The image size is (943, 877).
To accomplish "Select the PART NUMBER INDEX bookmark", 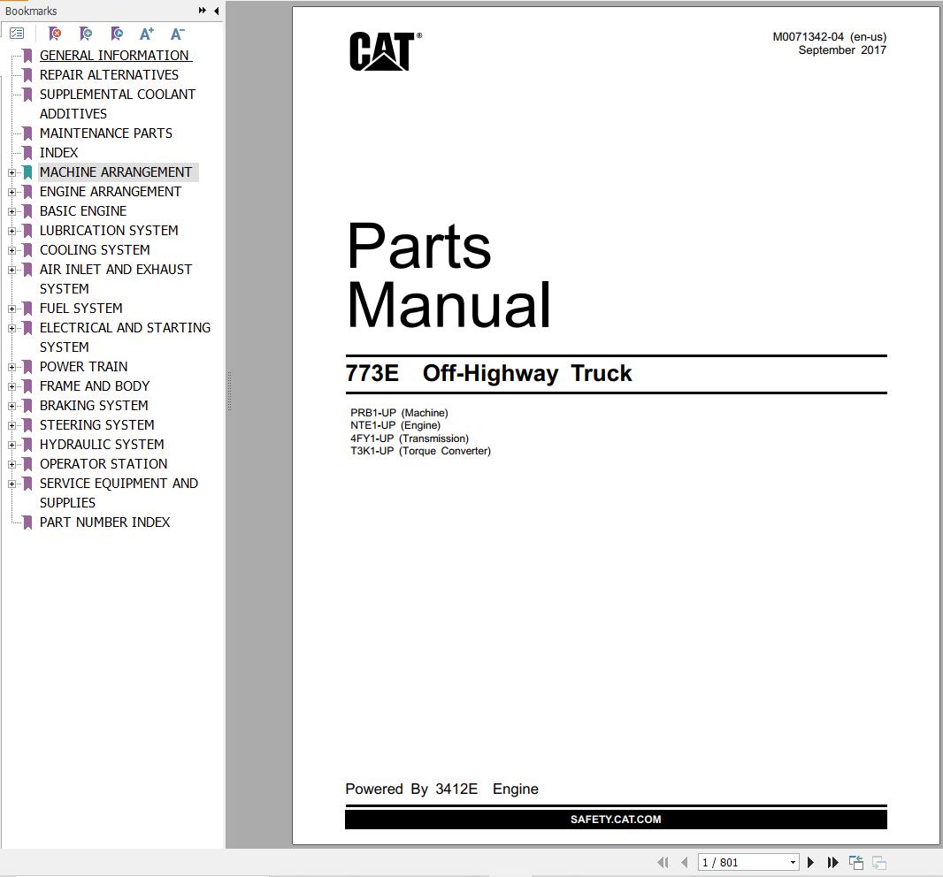I will coord(104,522).
